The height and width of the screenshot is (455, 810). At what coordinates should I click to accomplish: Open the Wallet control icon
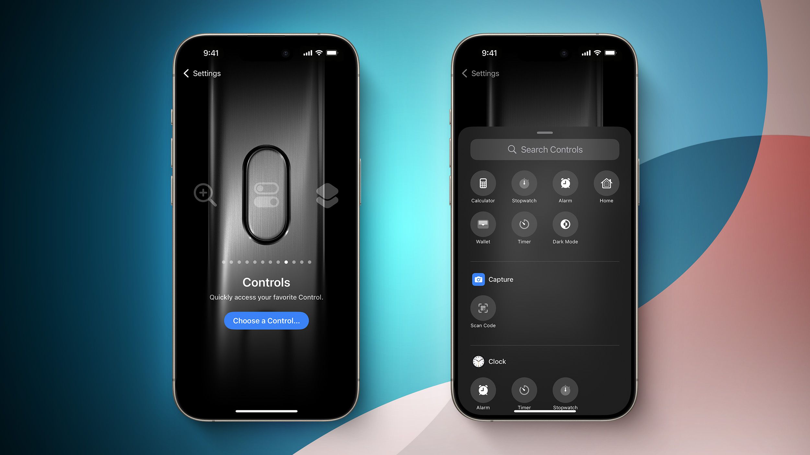(483, 225)
